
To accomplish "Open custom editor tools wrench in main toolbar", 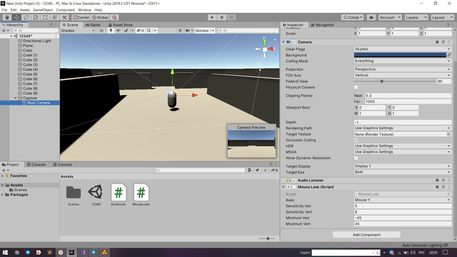I will 65,17.
